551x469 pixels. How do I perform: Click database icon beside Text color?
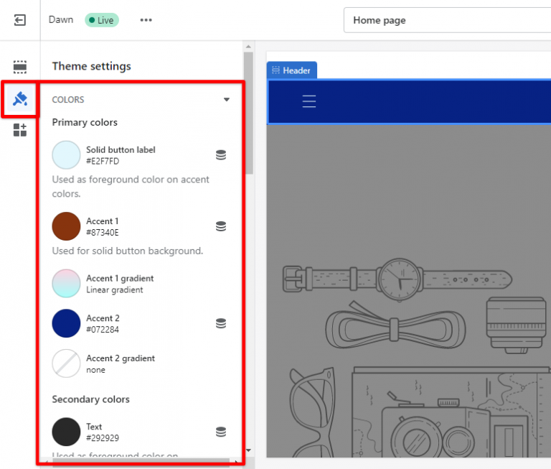tap(221, 432)
